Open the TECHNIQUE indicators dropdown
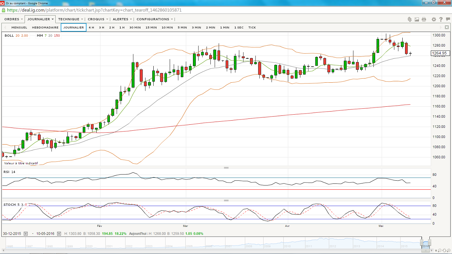The height and width of the screenshot is (254, 452). tap(71, 19)
